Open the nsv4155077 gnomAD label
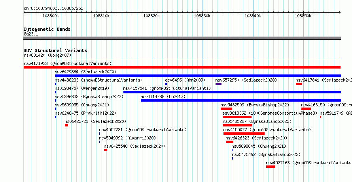 click(x=267, y=130)
